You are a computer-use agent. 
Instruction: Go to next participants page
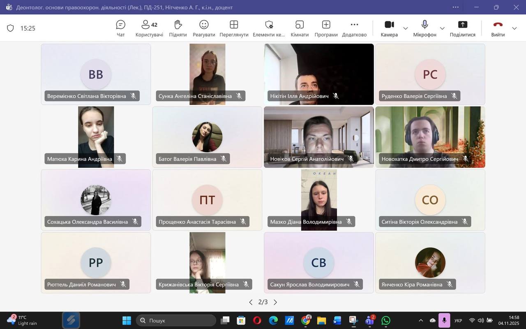click(x=275, y=302)
